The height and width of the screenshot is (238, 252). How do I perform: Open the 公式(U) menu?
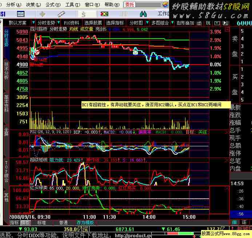point(53,5)
